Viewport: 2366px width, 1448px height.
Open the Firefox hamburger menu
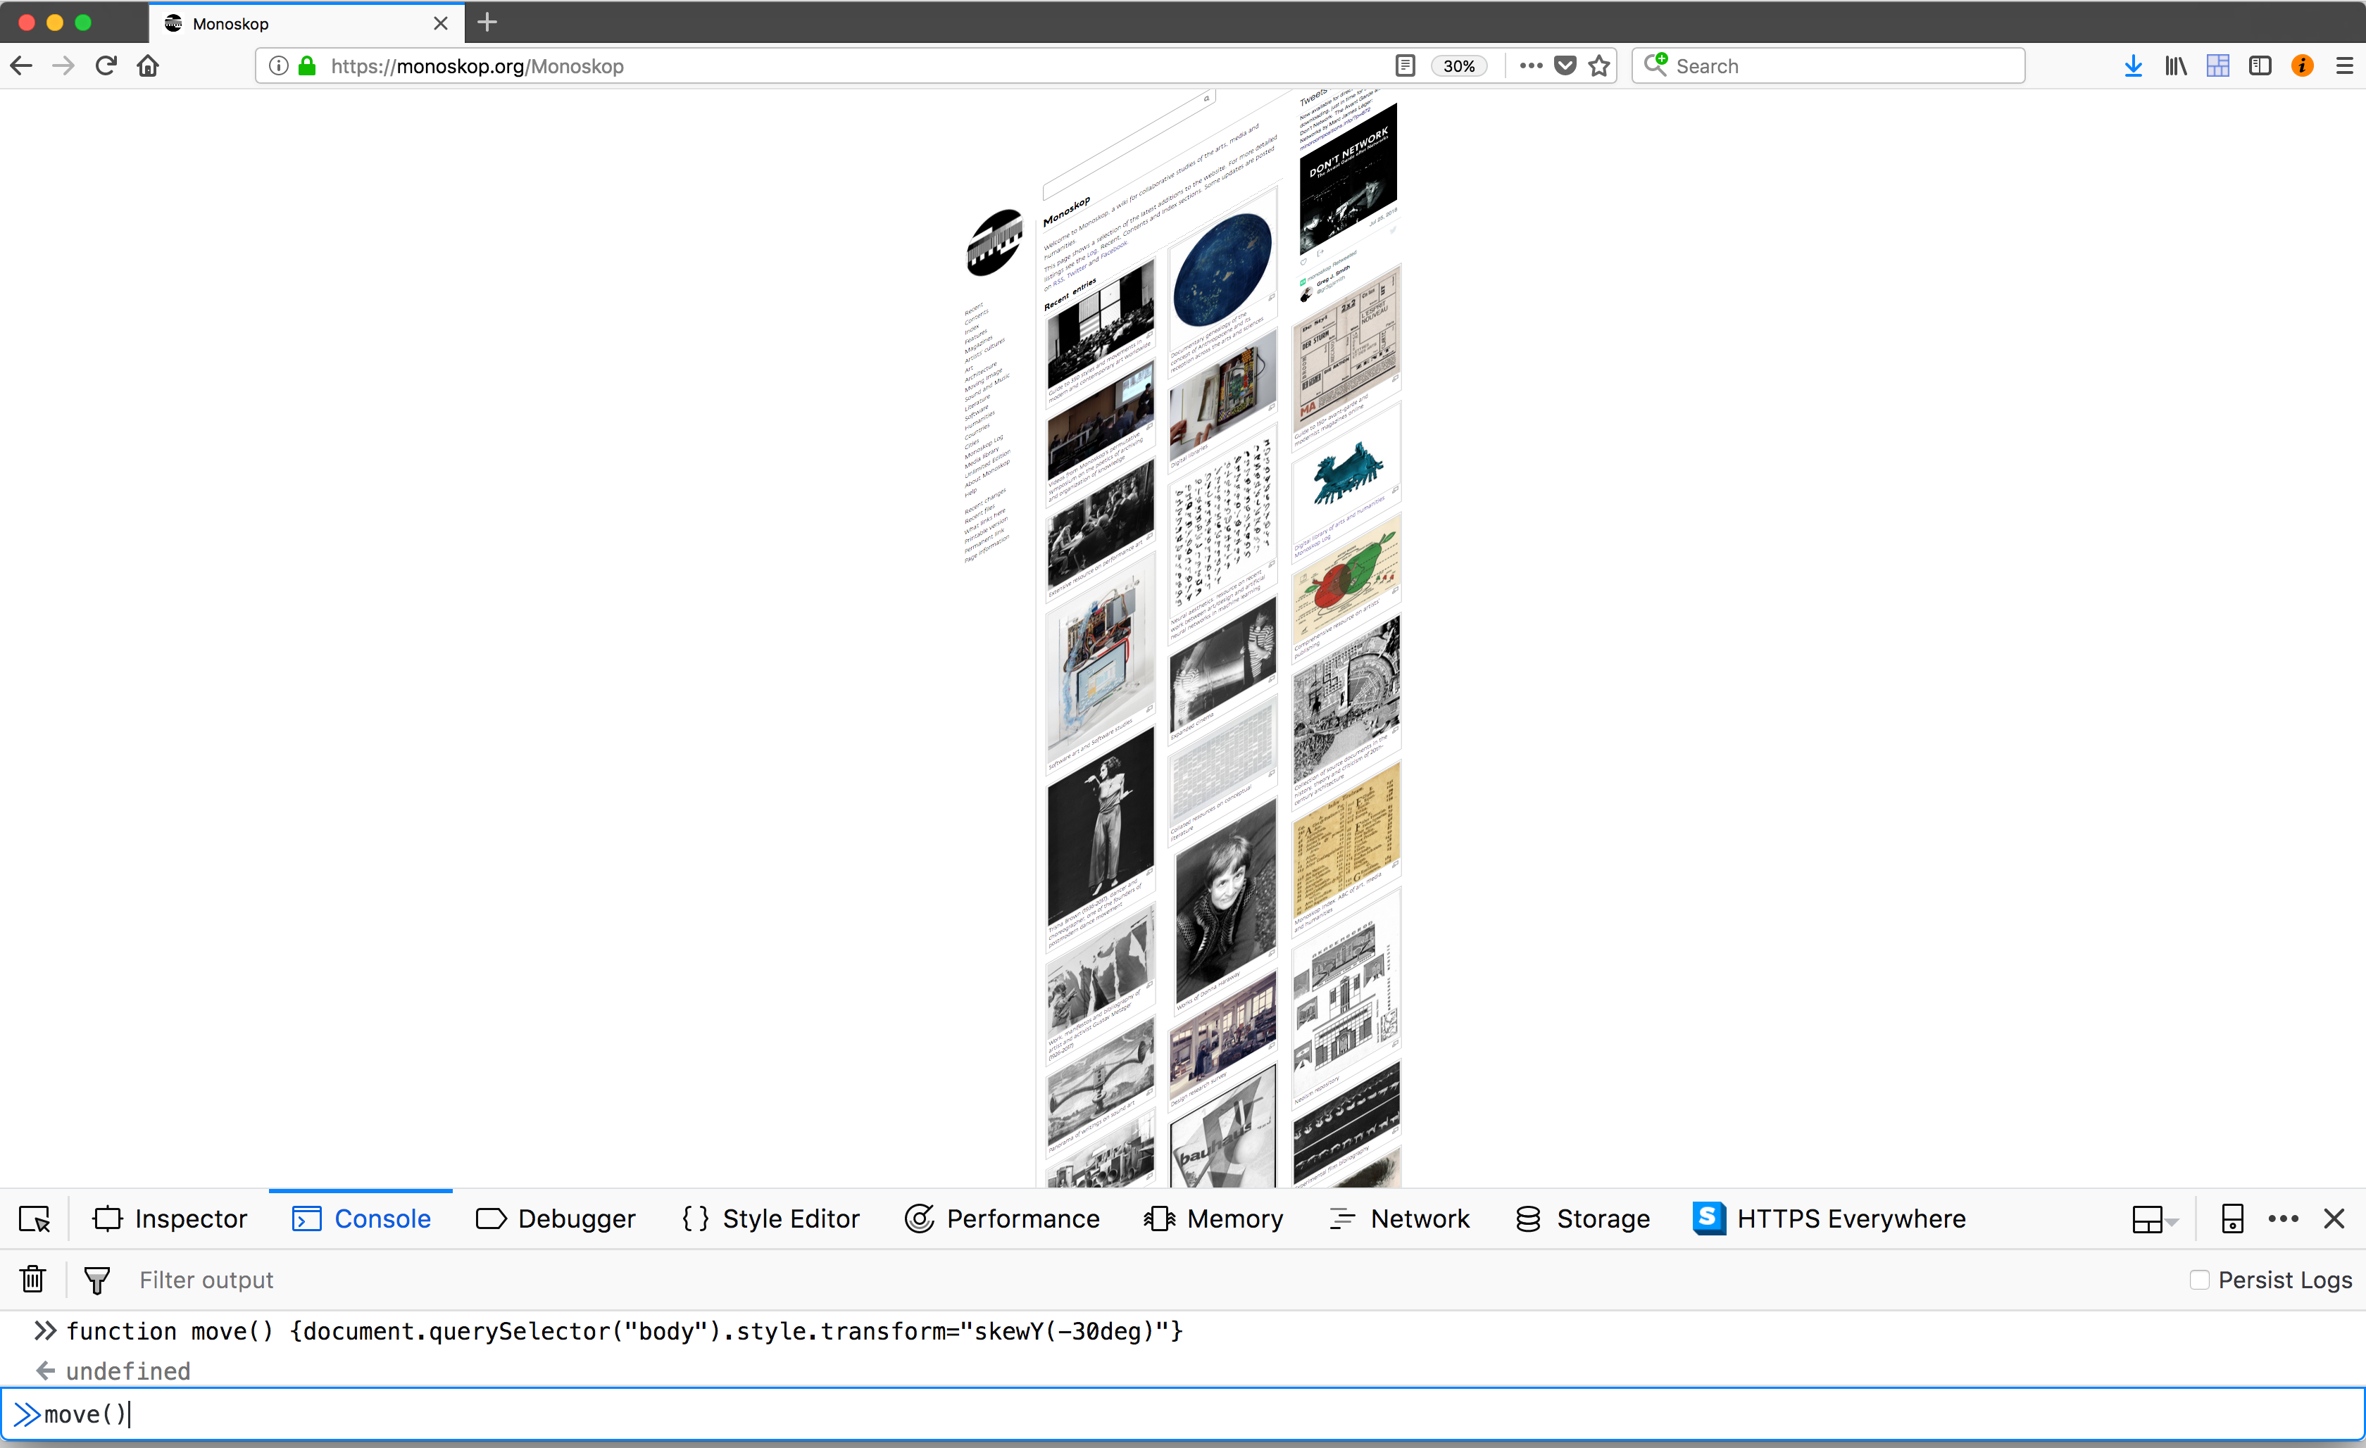(2345, 65)
